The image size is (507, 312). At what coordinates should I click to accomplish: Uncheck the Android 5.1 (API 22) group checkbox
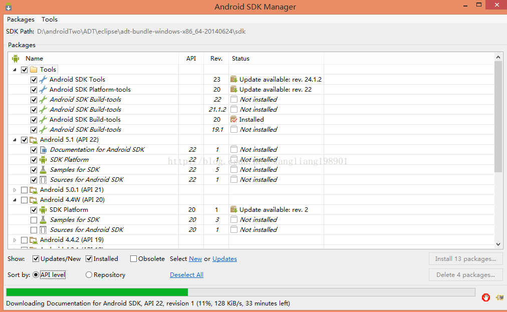pyautogui.click(x=24, y=140)
